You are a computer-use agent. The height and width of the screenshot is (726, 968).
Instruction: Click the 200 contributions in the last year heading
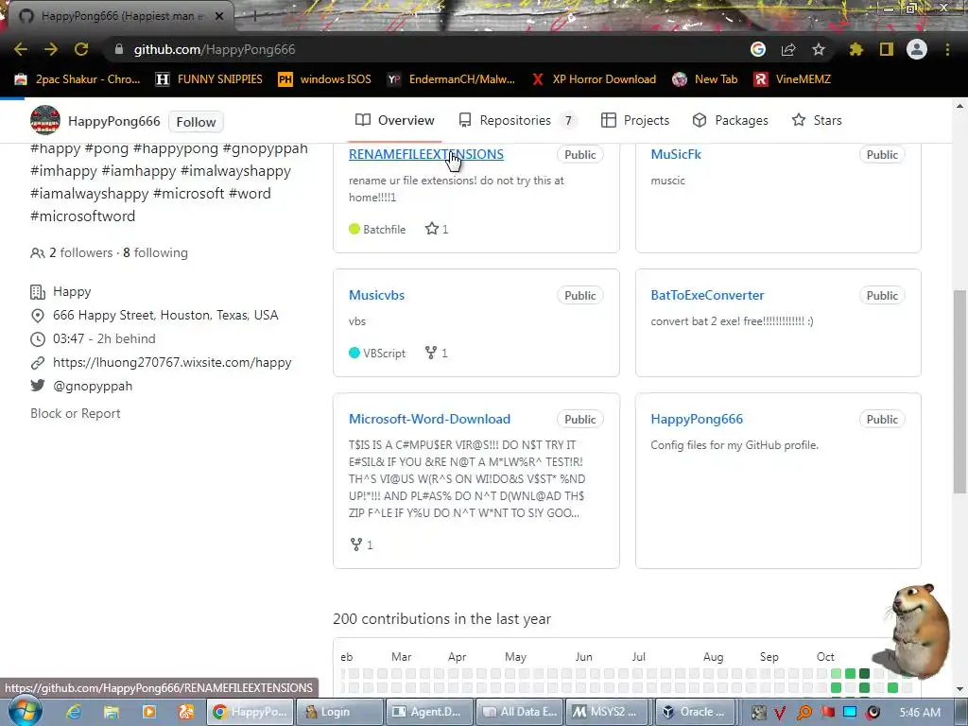tap(442, 618)
